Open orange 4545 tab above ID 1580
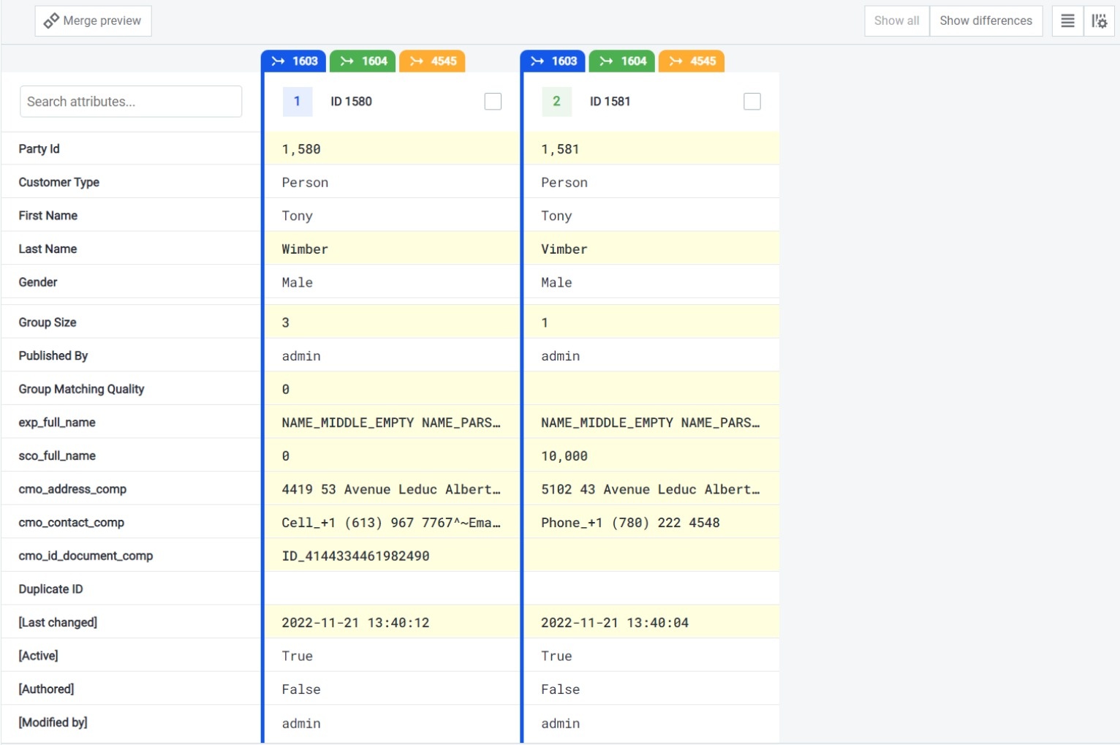1120x745 pixels. (x=433, y=61)
